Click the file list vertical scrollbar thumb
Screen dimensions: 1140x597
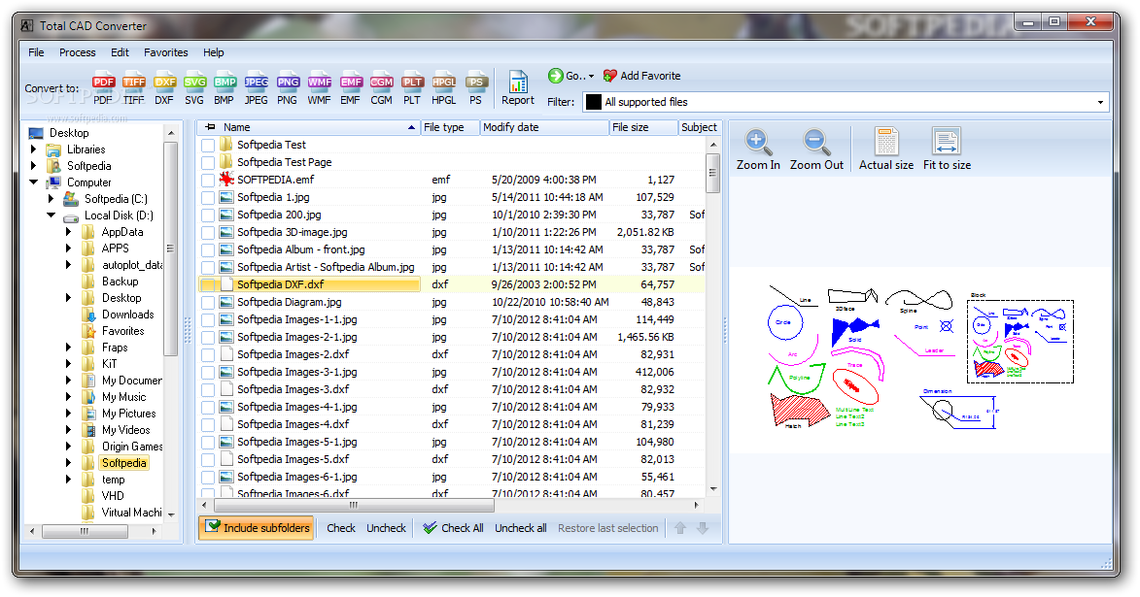(x=712, y=173)
